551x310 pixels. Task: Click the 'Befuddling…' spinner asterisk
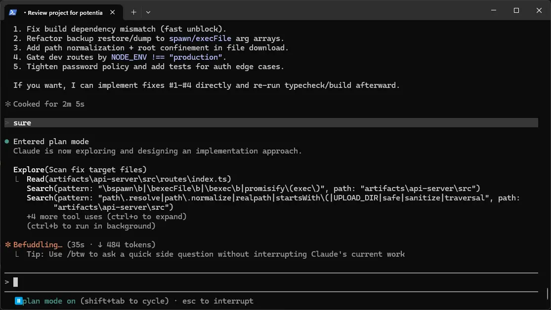[8, 245]
